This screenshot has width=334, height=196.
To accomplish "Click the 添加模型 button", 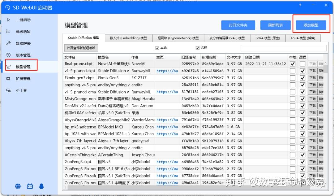I will [311, 25].
